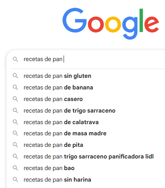Click magnifier icon beside 'de calatrava' suggestion
The height and width of the screenshot is (188, 165).
[x=15, y=122]
